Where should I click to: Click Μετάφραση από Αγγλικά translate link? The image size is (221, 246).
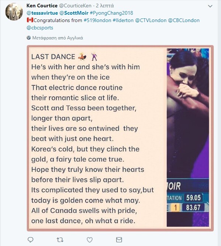(58, 38)
